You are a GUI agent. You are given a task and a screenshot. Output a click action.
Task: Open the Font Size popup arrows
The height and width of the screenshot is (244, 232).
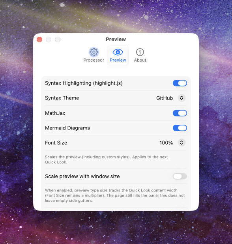(181, 143)
